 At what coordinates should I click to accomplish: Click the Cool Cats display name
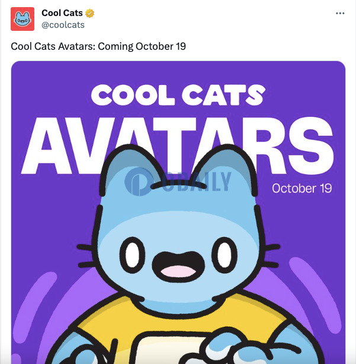coord(62,13)
